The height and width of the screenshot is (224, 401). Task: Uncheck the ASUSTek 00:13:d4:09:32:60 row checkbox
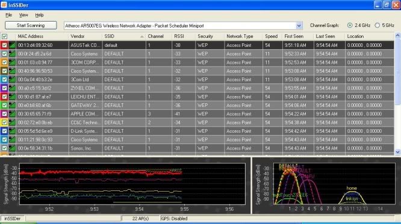[x=4, y=45]
